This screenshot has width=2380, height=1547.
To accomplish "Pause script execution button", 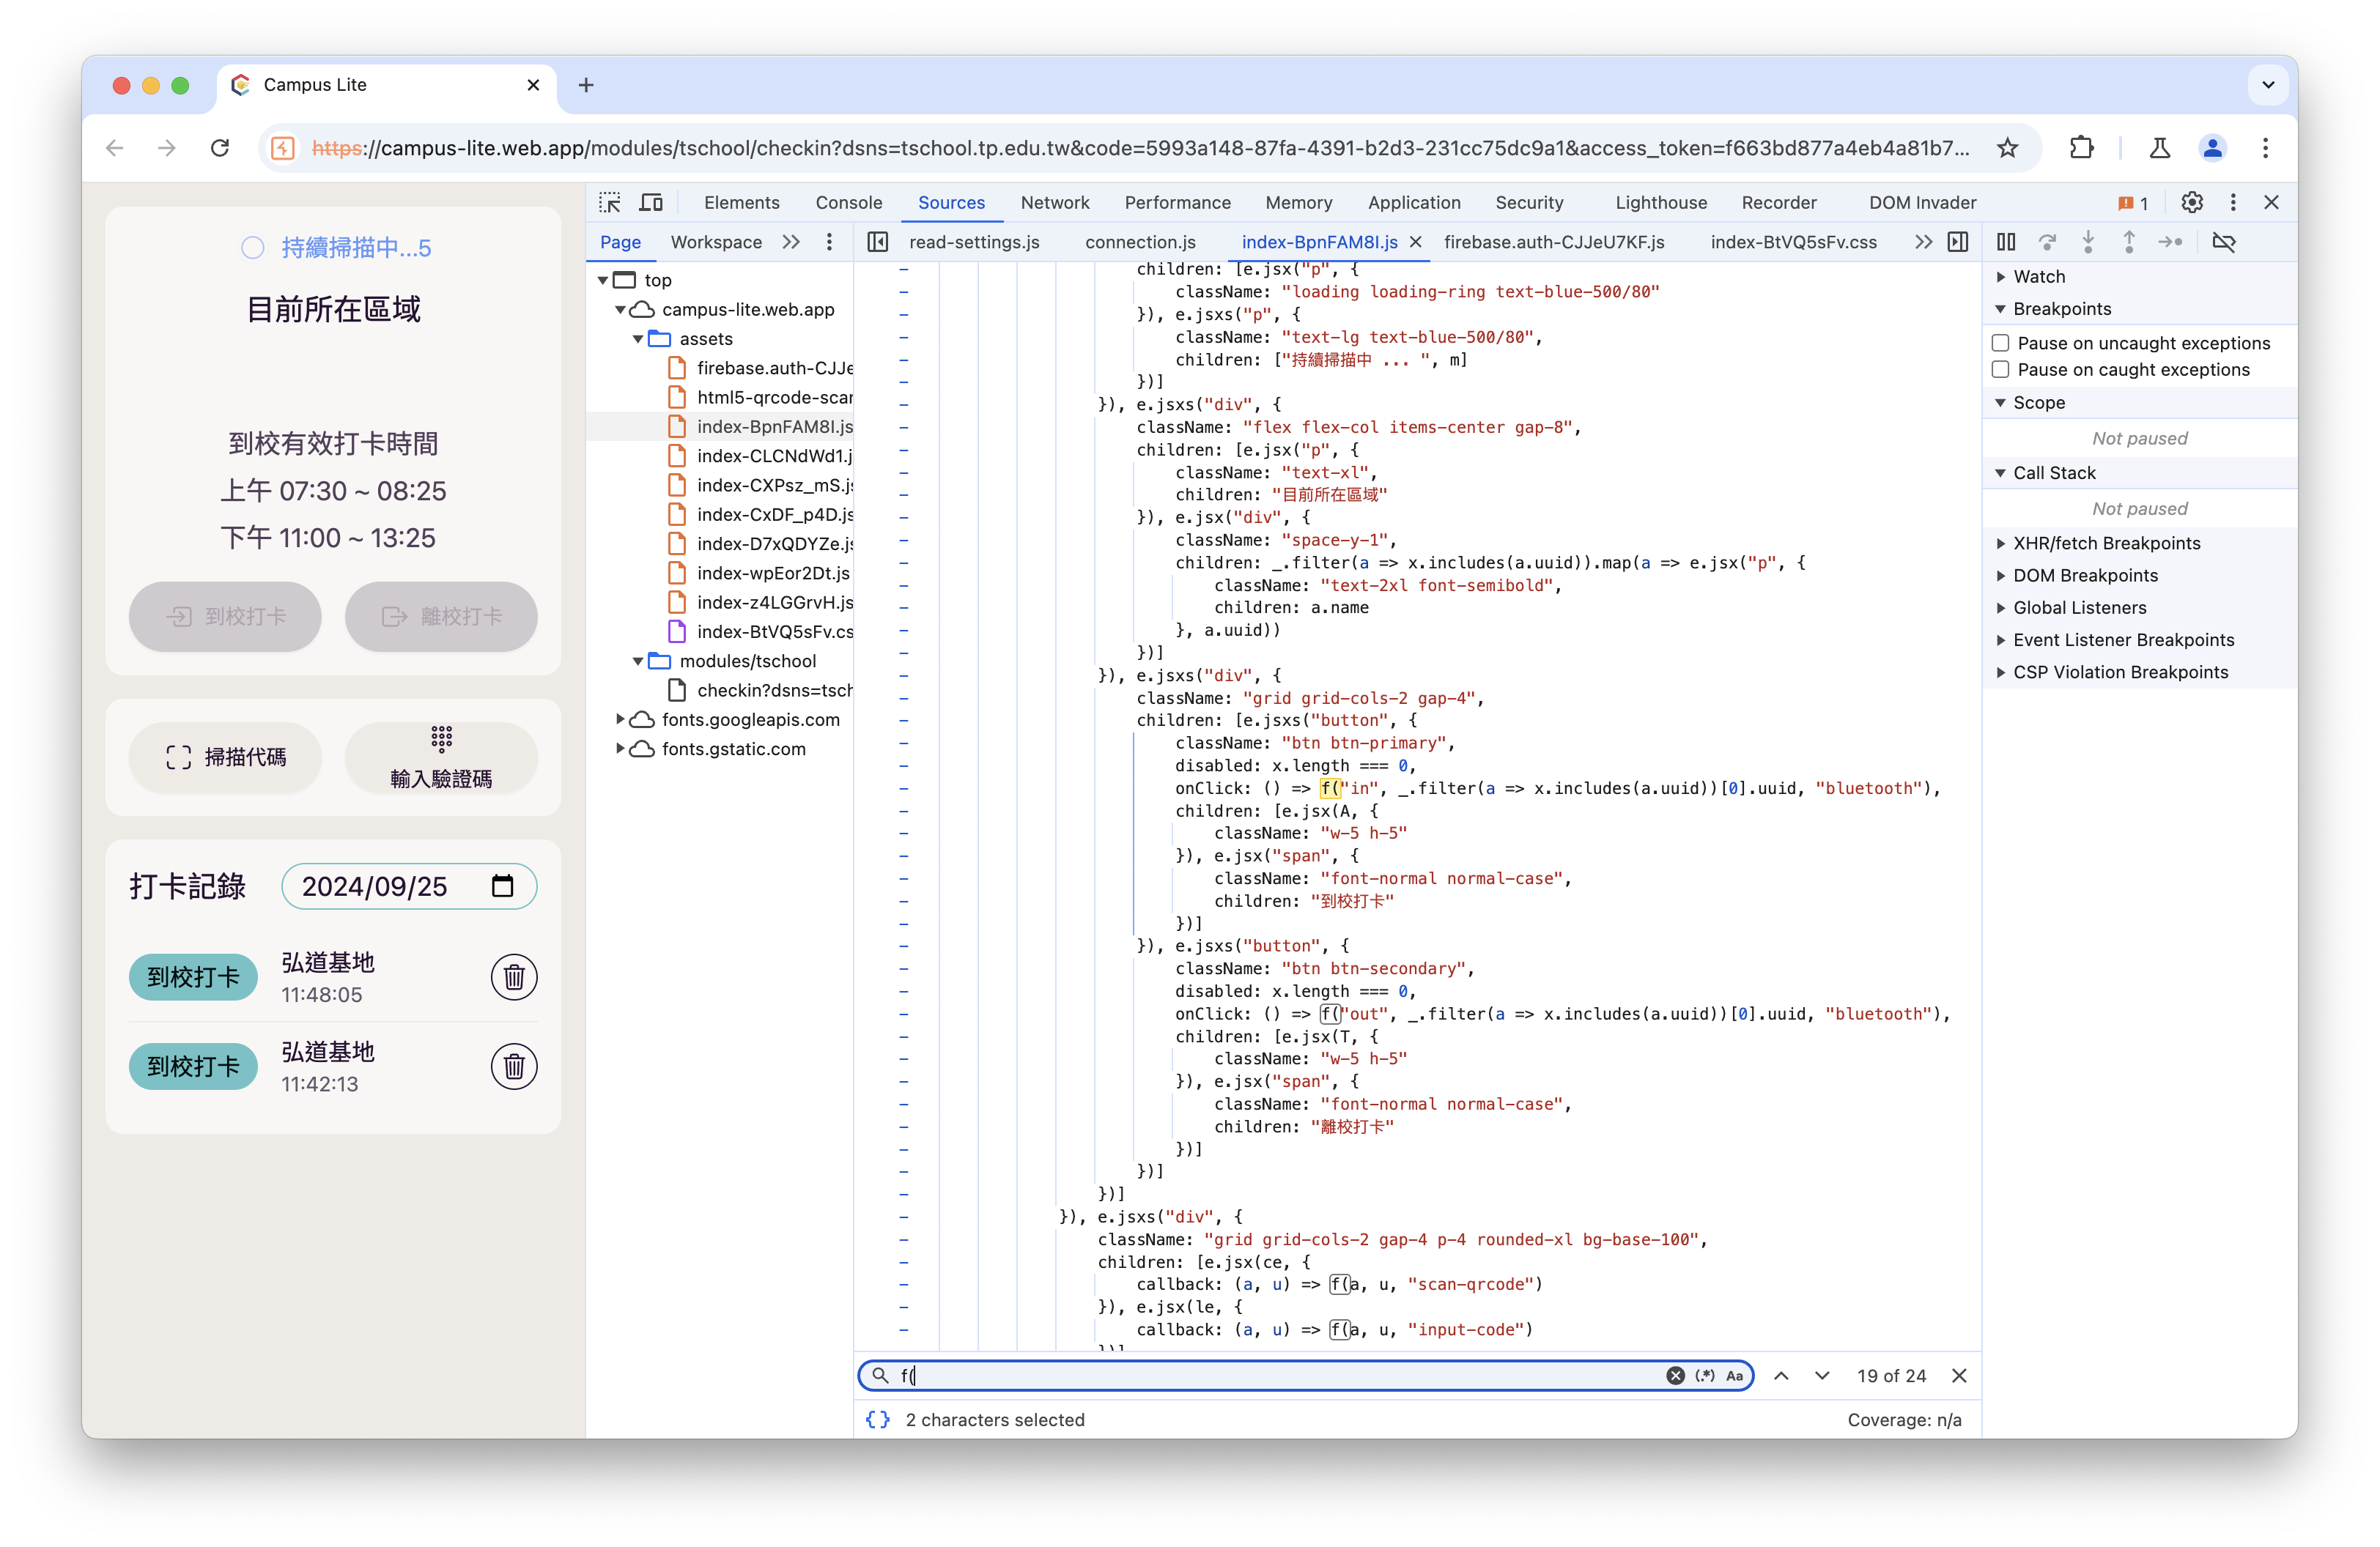I will 2005,242.
